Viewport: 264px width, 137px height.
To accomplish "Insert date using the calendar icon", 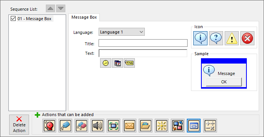I will pos(117,63).
